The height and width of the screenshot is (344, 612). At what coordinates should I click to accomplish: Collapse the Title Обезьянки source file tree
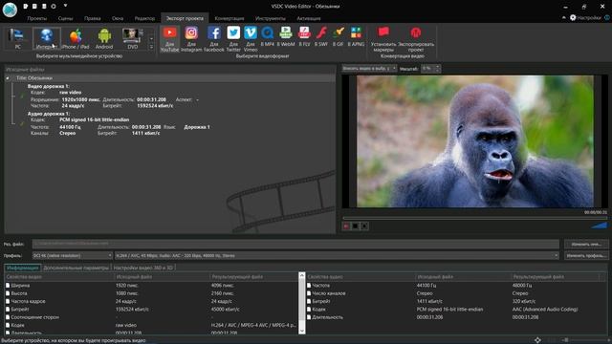click(8, 78)
